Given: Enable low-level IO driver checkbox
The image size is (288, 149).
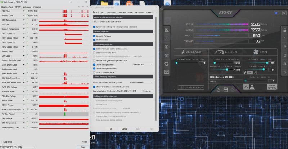Looking at the screenshot, I should point(94,53).
